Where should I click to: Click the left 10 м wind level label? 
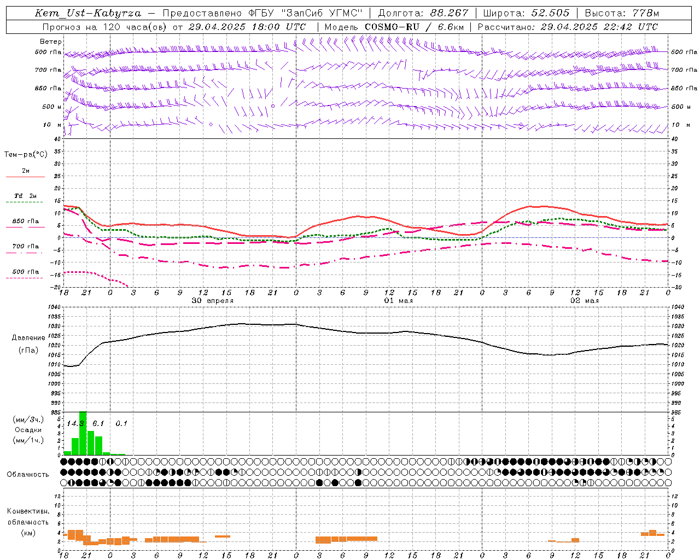coord(52,125)
